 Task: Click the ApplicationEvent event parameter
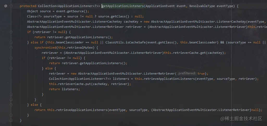166,6
